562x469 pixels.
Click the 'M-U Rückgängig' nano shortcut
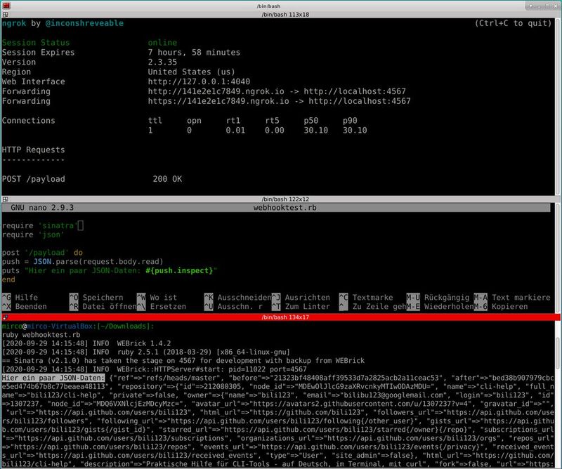[x=438, y=298]
